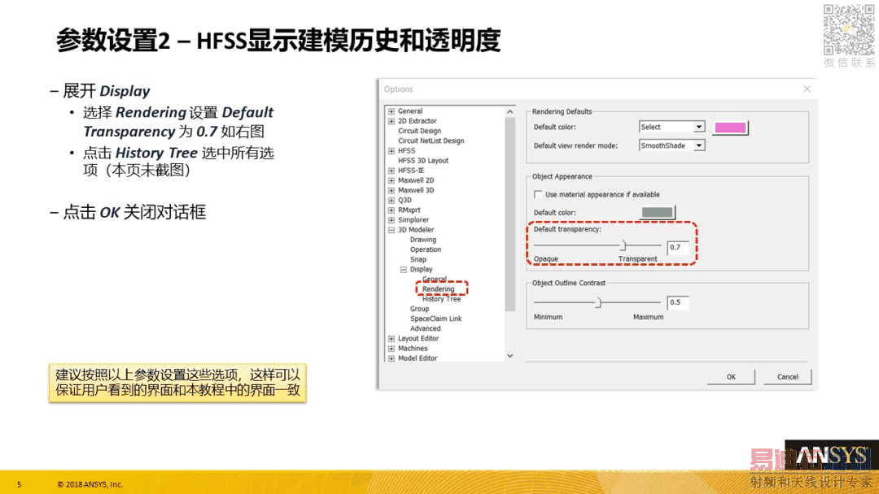
Task: Select History Tree under Display
Action: click(x=441, y=299)
